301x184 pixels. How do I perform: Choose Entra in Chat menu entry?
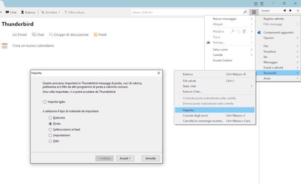click(x=215, y=92)
